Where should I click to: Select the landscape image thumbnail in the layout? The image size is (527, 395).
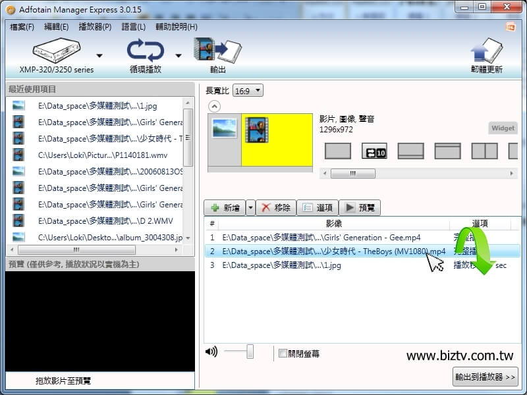[224, 128]
